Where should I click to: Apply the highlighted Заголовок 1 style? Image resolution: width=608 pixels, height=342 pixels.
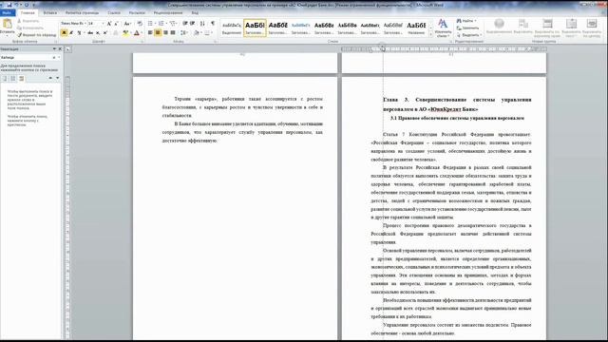(x=255, y=28)
